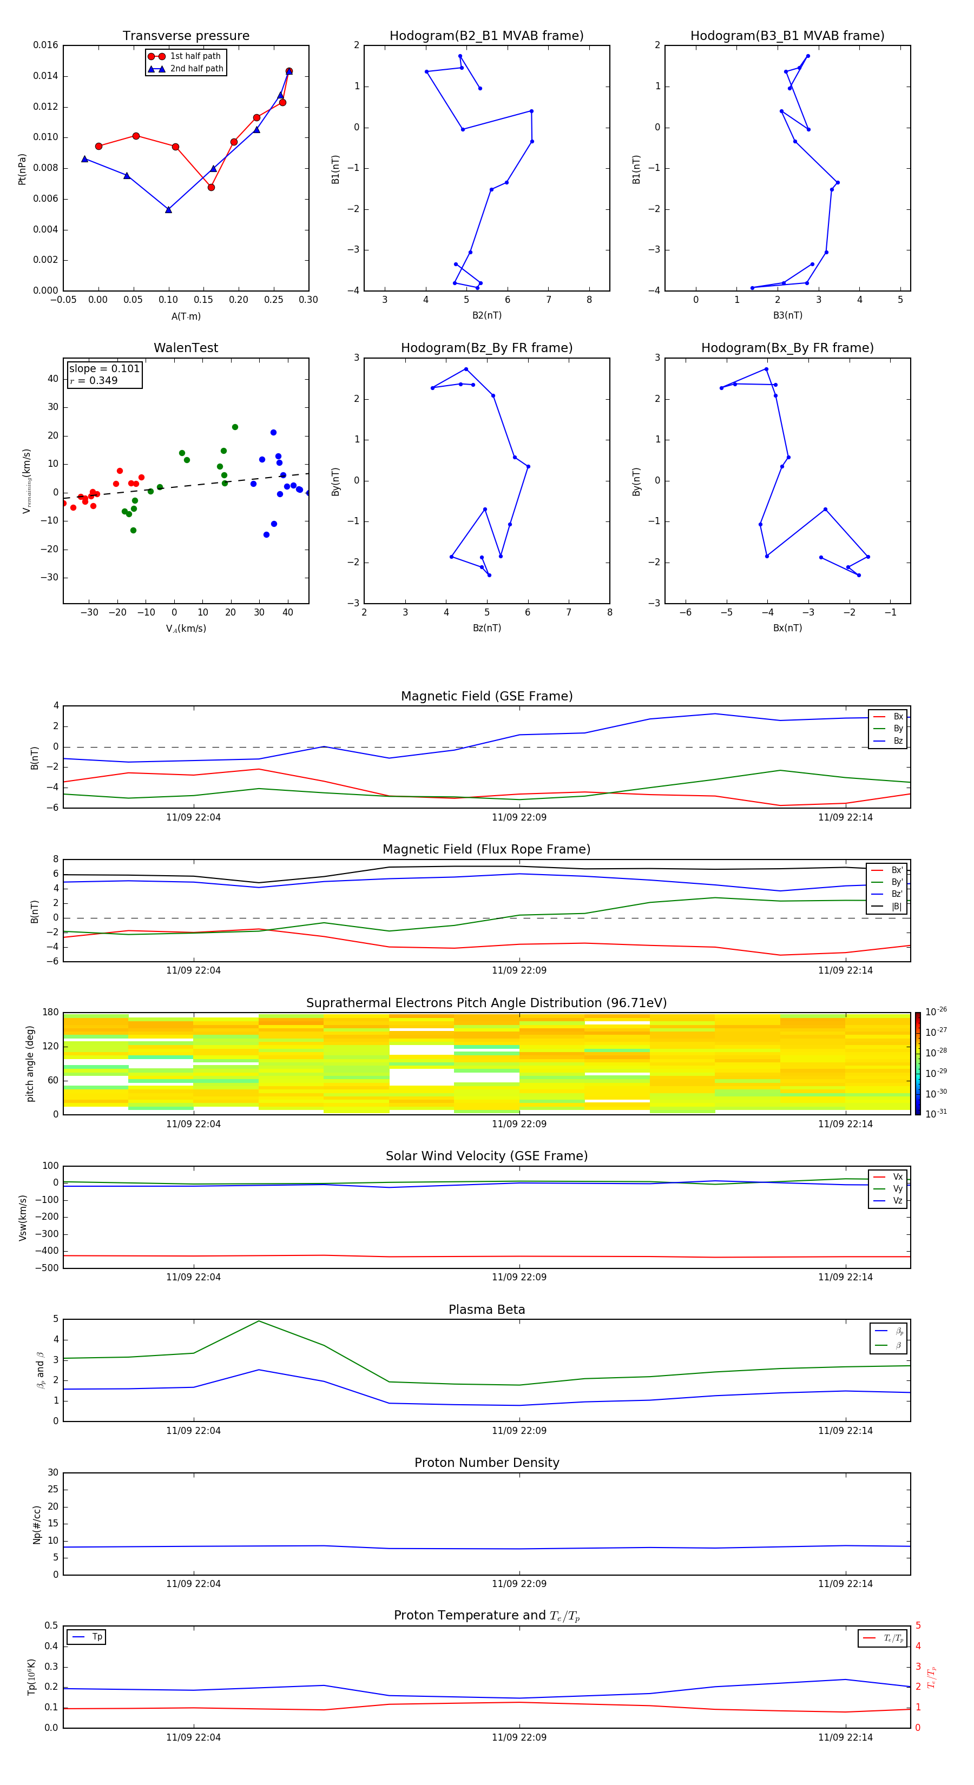Click the colorbar's bottom label 10^-31

[936, 1114]
